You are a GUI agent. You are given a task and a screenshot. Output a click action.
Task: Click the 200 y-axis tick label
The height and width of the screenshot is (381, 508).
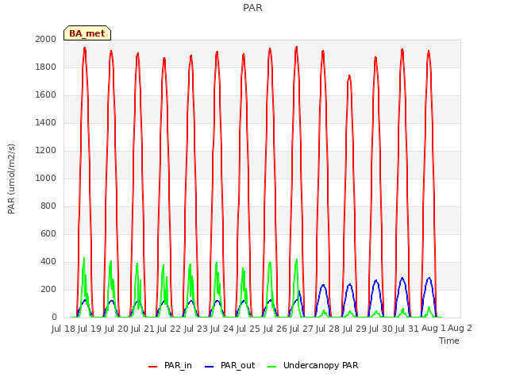[48, 289]
